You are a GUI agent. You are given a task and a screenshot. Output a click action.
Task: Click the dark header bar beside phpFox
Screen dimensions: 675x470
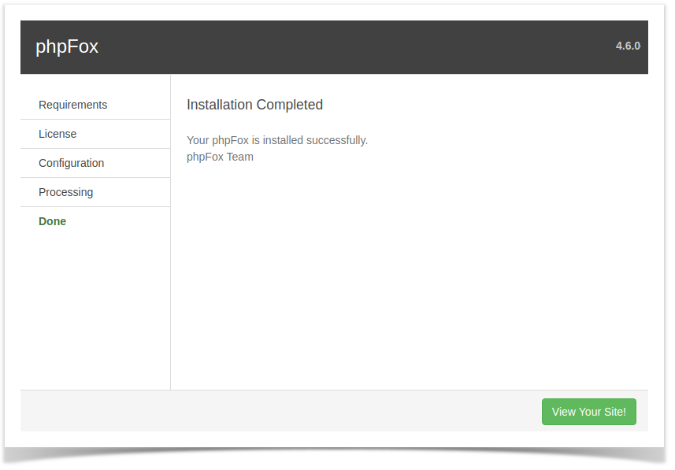[x=353, y=47]
